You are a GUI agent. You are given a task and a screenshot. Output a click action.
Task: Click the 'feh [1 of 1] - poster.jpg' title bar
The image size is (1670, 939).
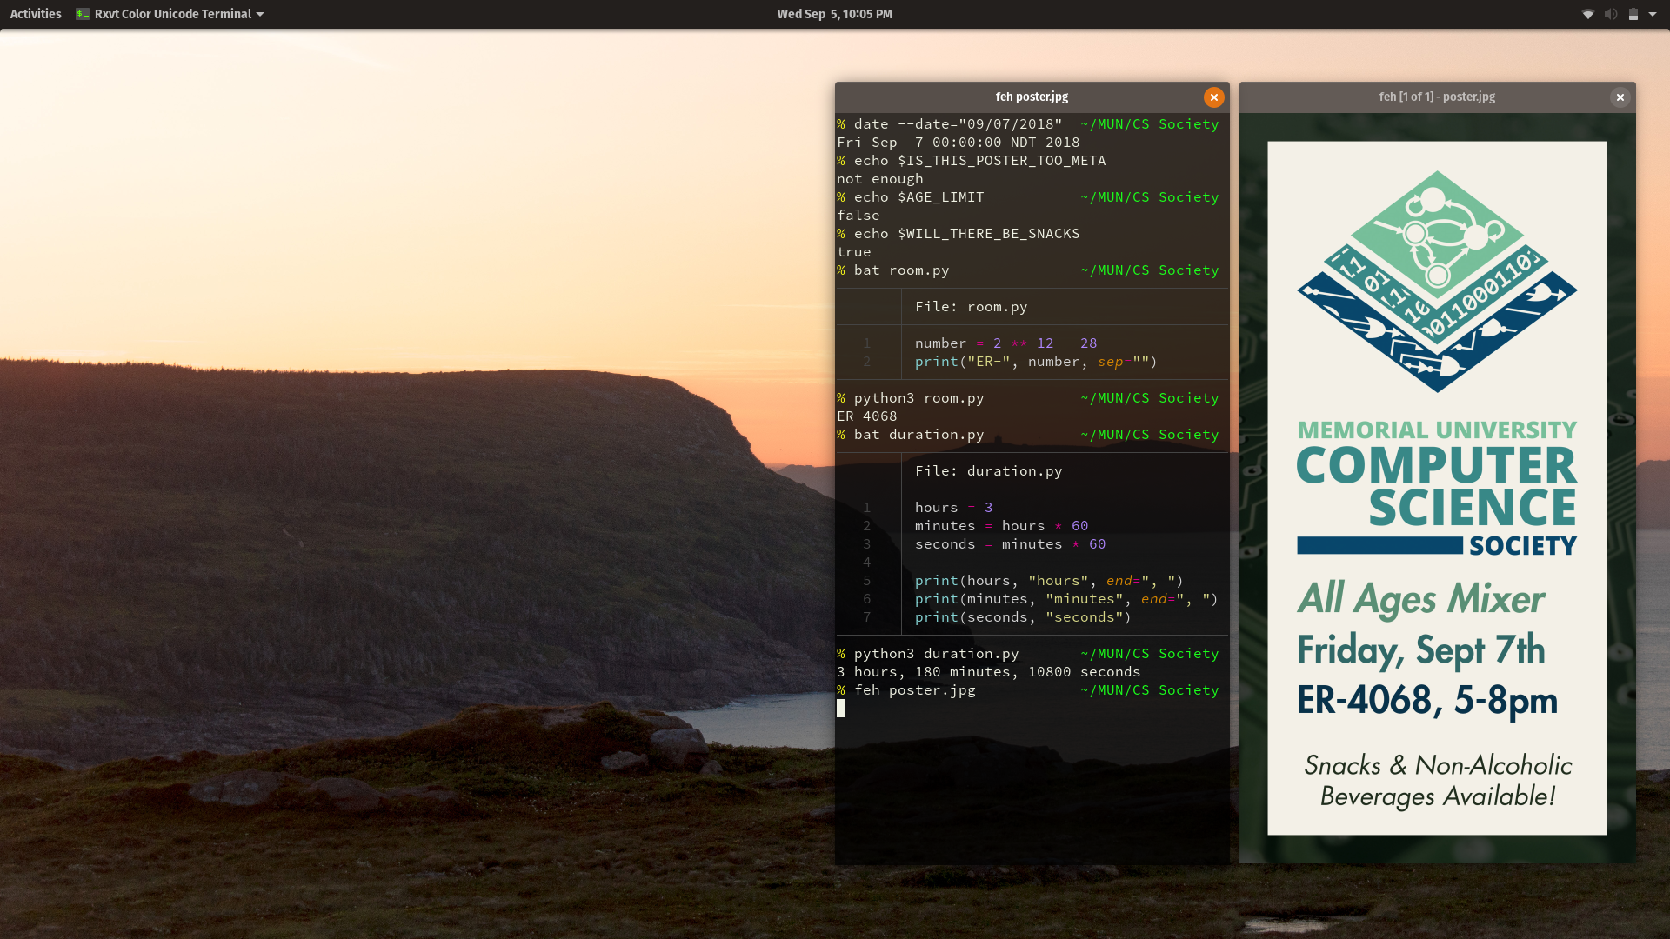point(1437,97)
